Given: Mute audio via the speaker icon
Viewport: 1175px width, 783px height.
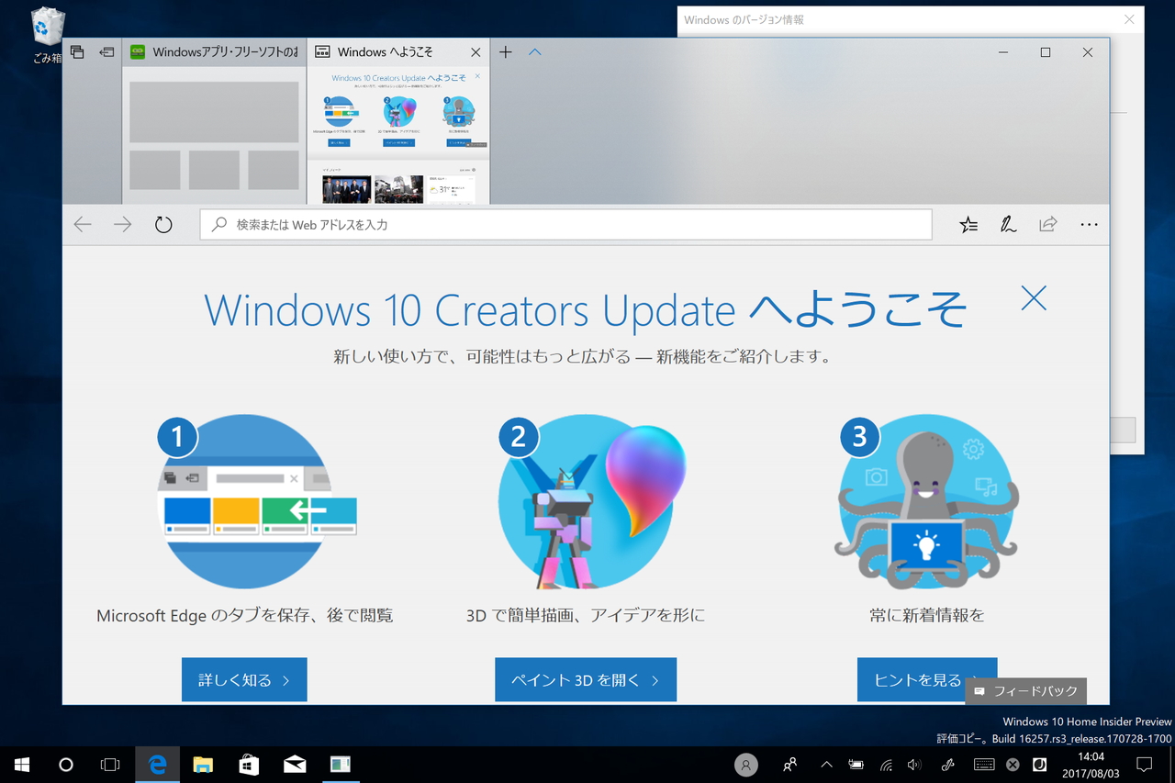Looking at the screenshot, I should pyautogui.click(x=914, y=765).
